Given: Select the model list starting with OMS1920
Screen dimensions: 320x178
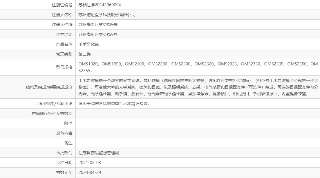Looking at the screenshot, I should [198, 67].
